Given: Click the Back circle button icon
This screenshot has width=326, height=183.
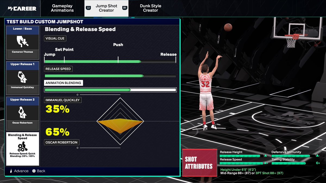Looking at the screenshot, I should click(x=34, y=171).
